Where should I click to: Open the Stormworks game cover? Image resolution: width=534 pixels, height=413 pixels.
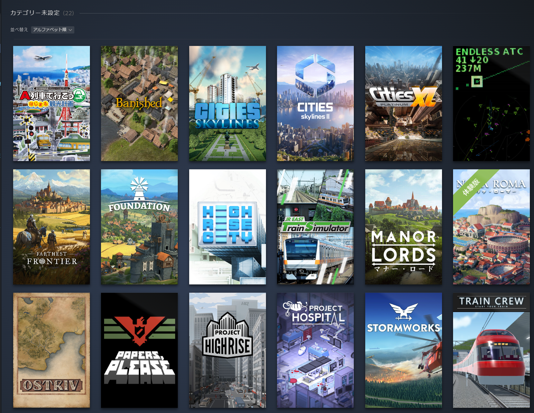[x=404, y=350]
